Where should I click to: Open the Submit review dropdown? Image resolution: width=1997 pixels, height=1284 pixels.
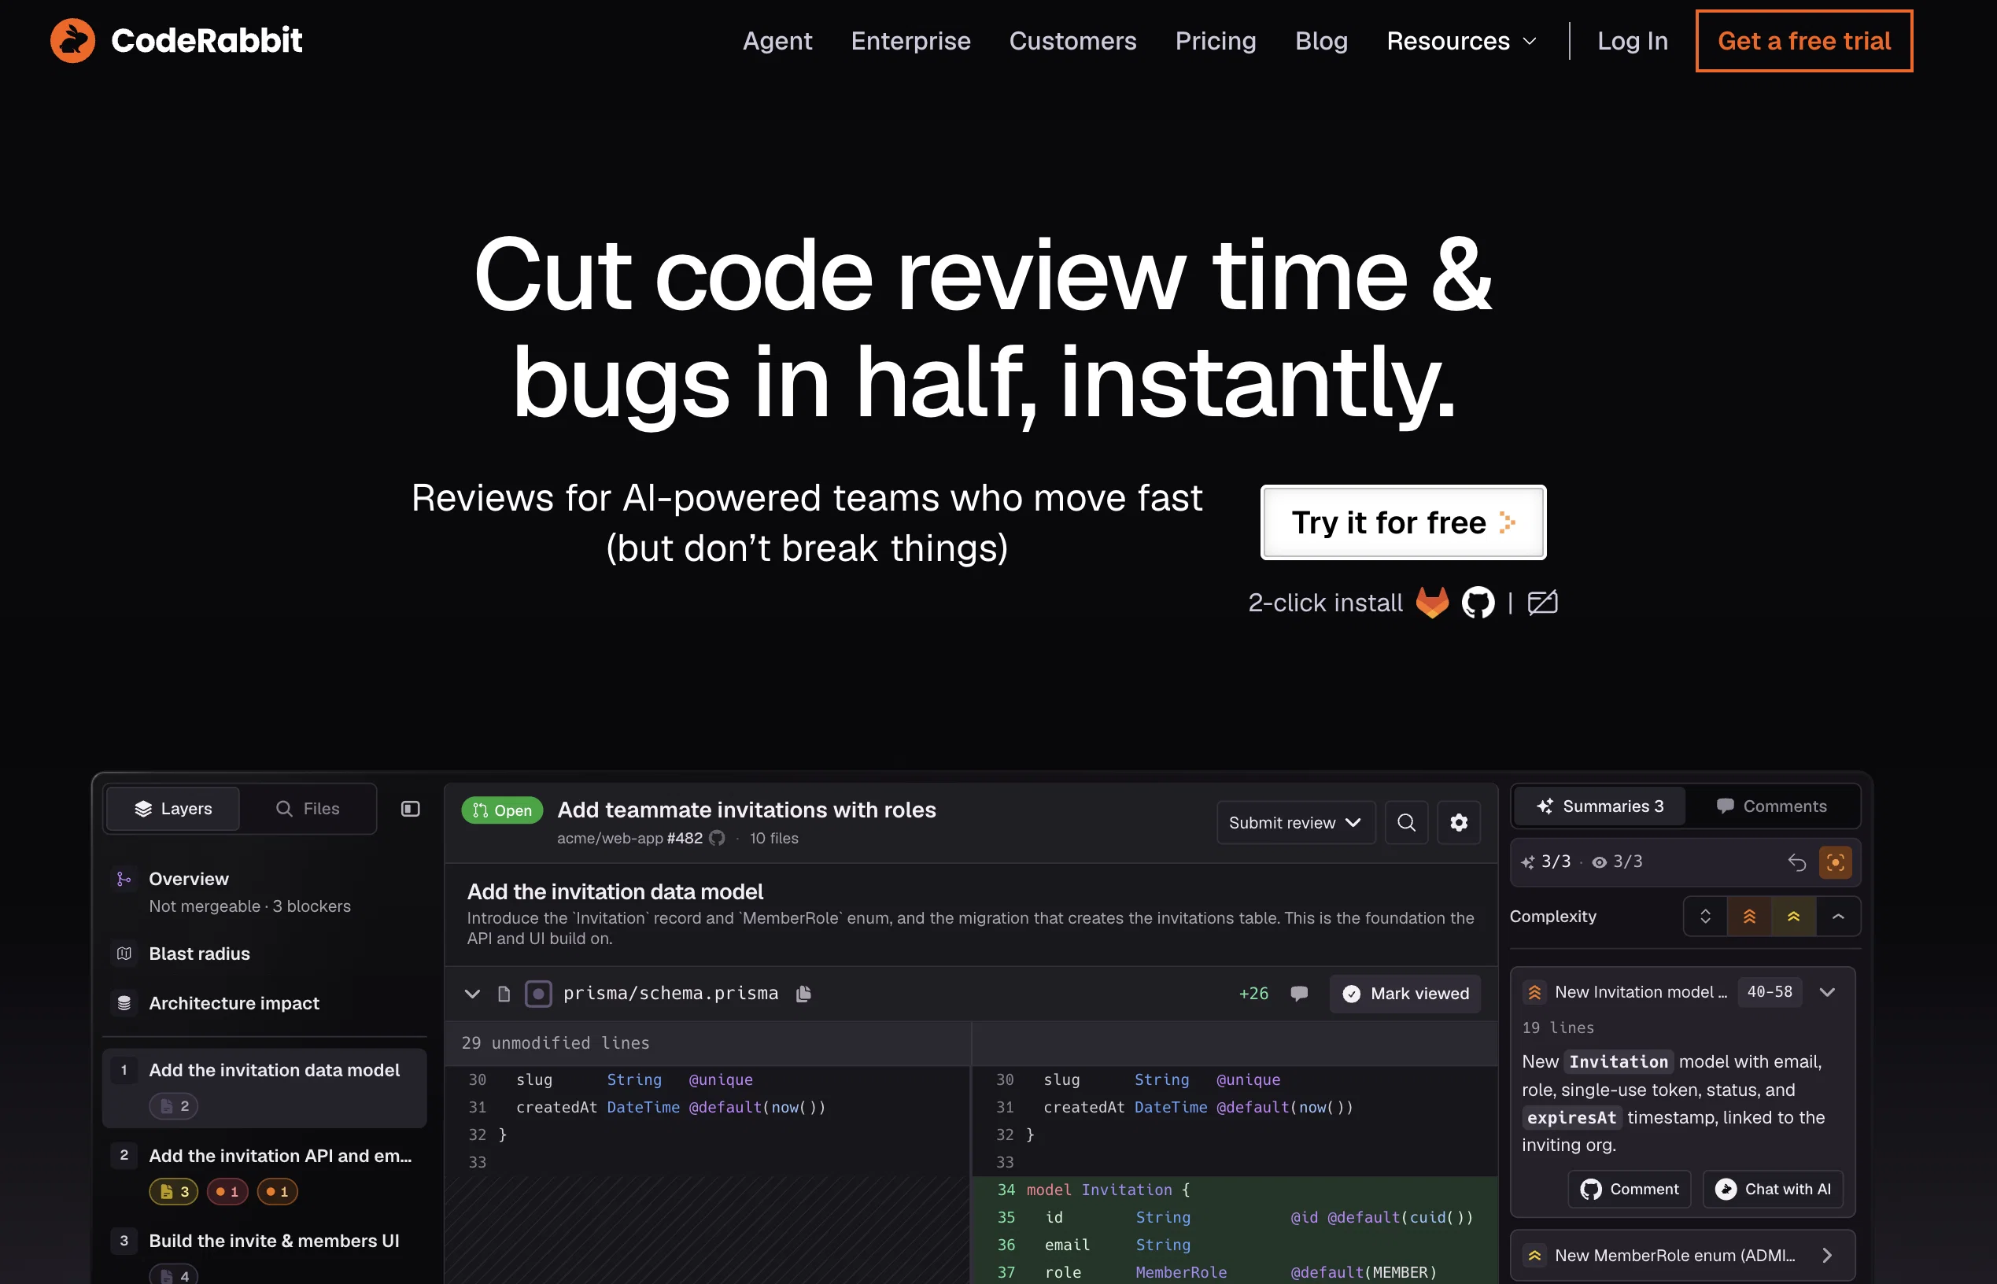(x=1296, y=823)
